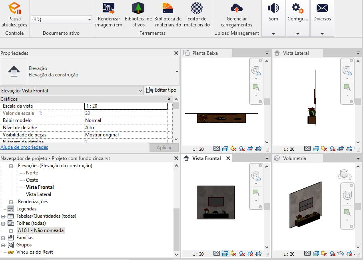
Task: Click the Aplicar button
Action: point(164,147)
